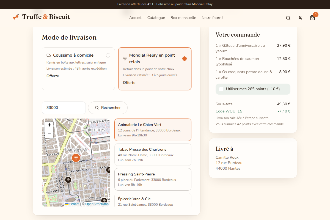
Task: Select the Colissimo à domicile radio button
Action: [108, 55]
